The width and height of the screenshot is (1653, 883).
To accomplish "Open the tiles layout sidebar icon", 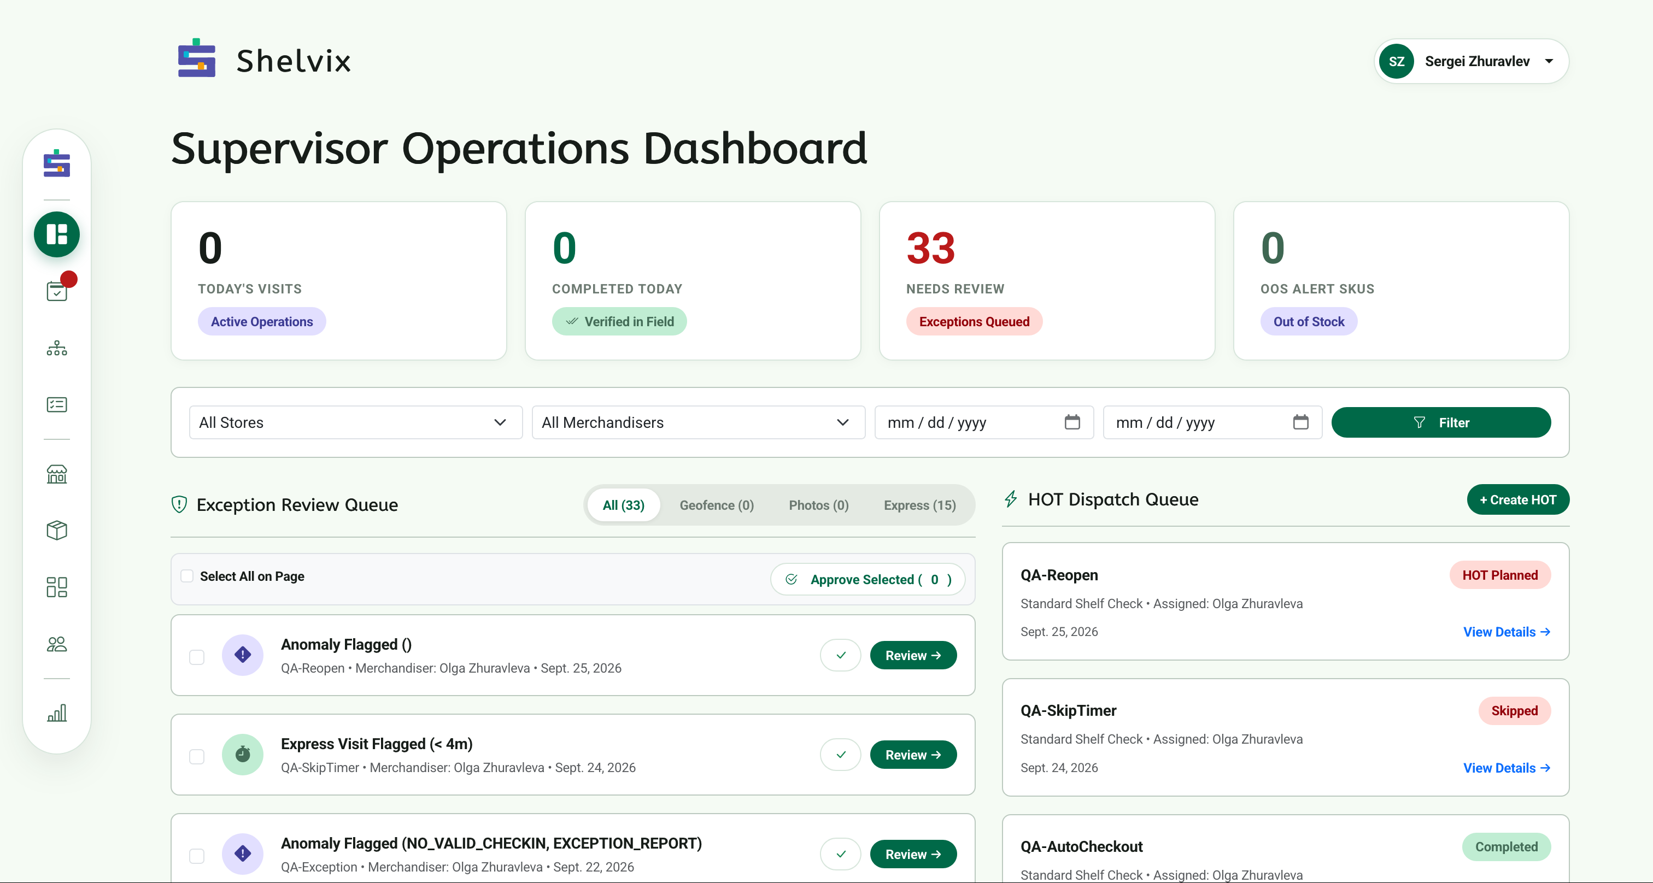I will click(x=56, y=587).
